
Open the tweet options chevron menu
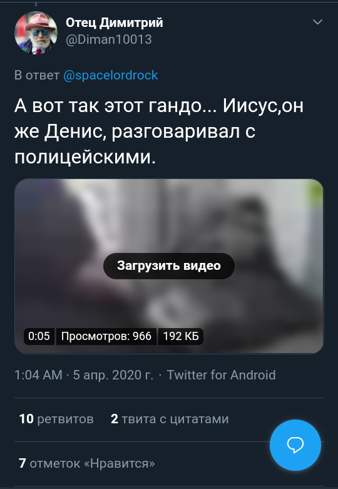coord(317,22)
